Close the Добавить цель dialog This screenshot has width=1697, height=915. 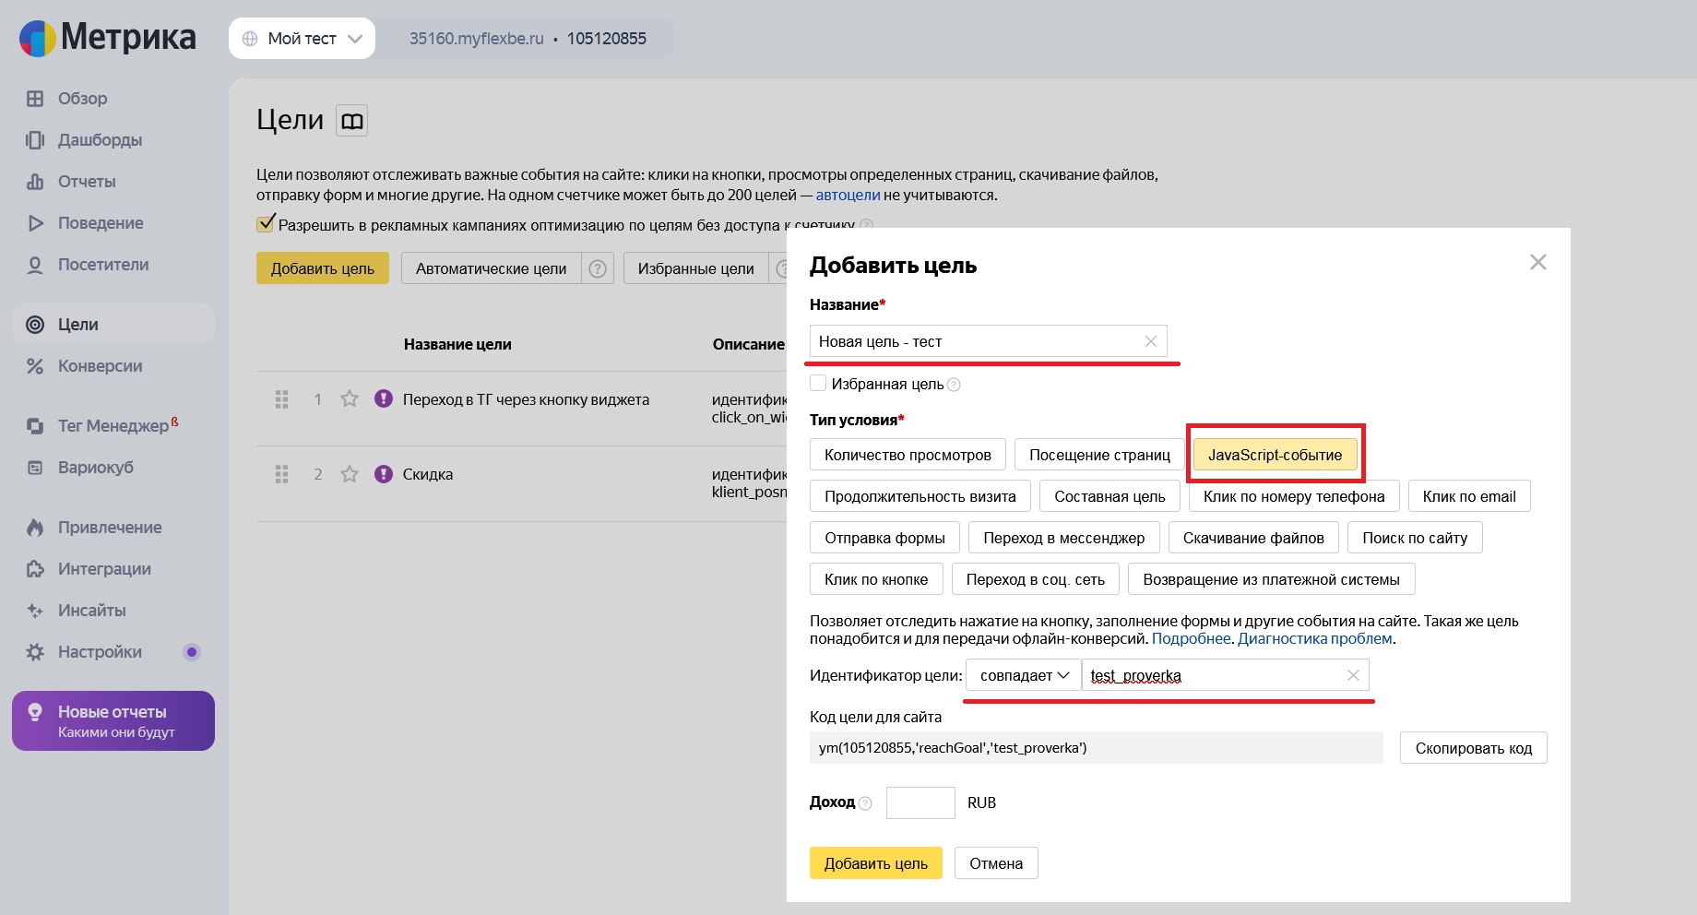click(1537, 262)
